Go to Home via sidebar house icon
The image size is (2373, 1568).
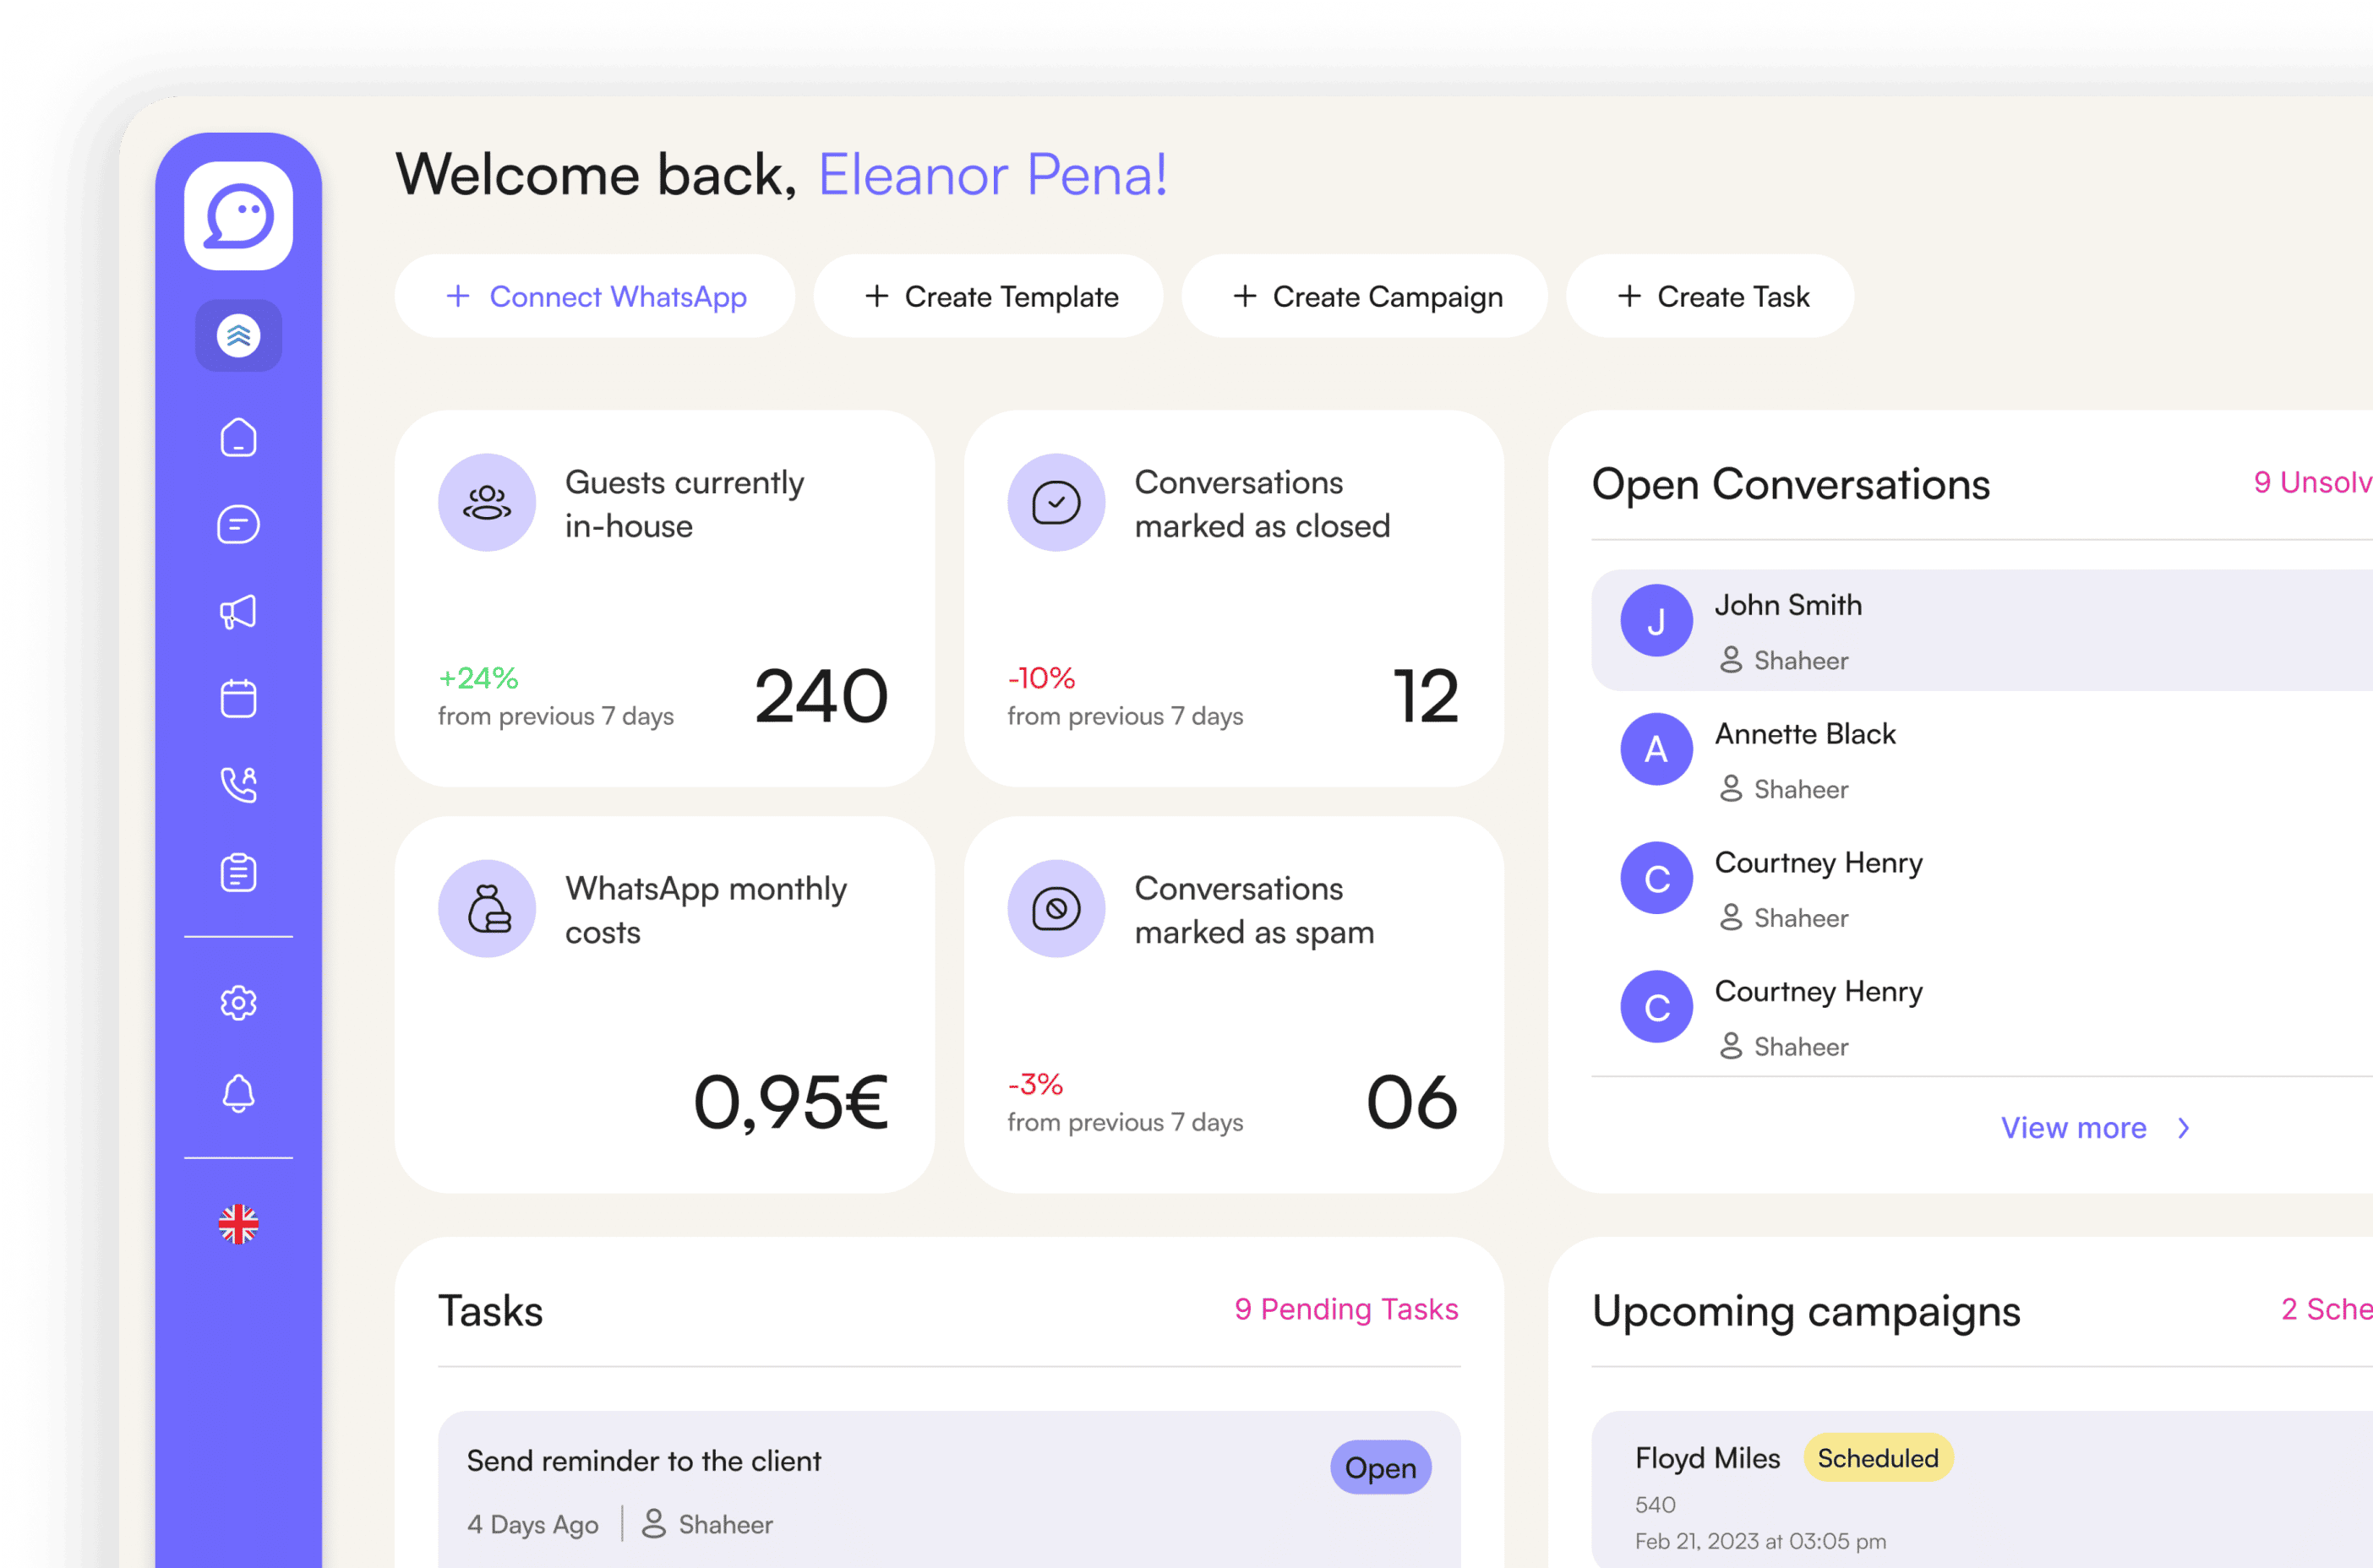pos(238,438)
